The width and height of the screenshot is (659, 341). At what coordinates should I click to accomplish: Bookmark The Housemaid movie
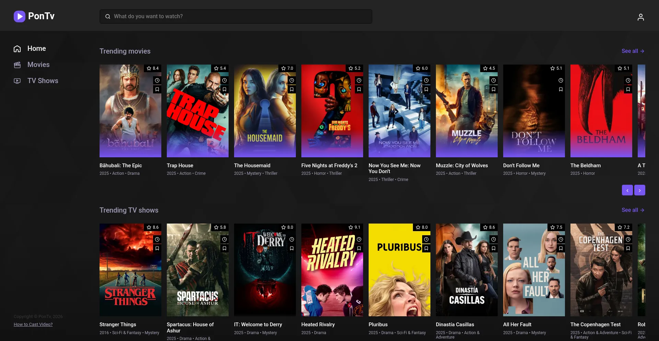tap(292, 89)
